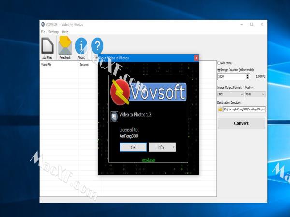Open the File menu
The height and width of the screenshot is (217, 290).
tap(43, 32)
